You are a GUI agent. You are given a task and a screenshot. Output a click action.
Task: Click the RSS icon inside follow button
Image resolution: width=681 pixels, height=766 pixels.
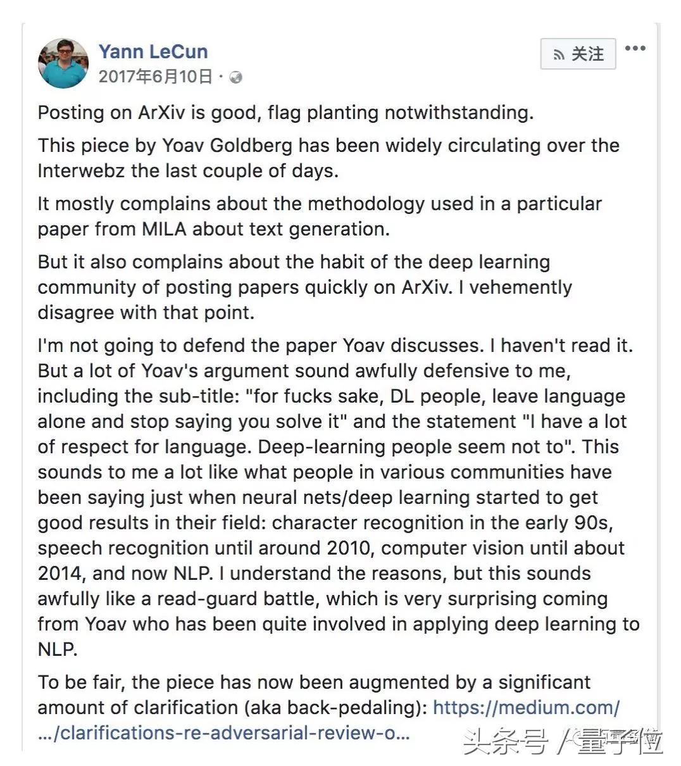559,55
